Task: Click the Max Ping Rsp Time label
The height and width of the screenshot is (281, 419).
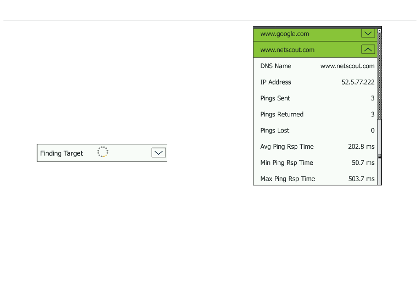Action: pyautogui.click(x=288, y=179)
